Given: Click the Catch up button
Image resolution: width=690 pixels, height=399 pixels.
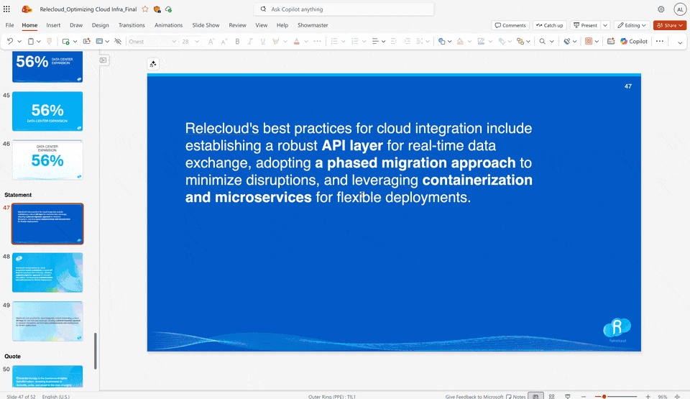Looking at the screenshot, I should [x=550, y=26].
